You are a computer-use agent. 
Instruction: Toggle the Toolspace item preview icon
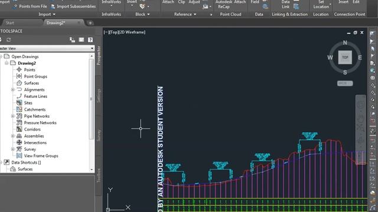tap(72, 40)
